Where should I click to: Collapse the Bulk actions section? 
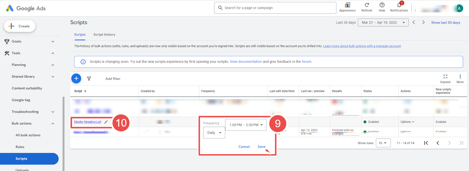pyautogui.click(x=53, y=123)
